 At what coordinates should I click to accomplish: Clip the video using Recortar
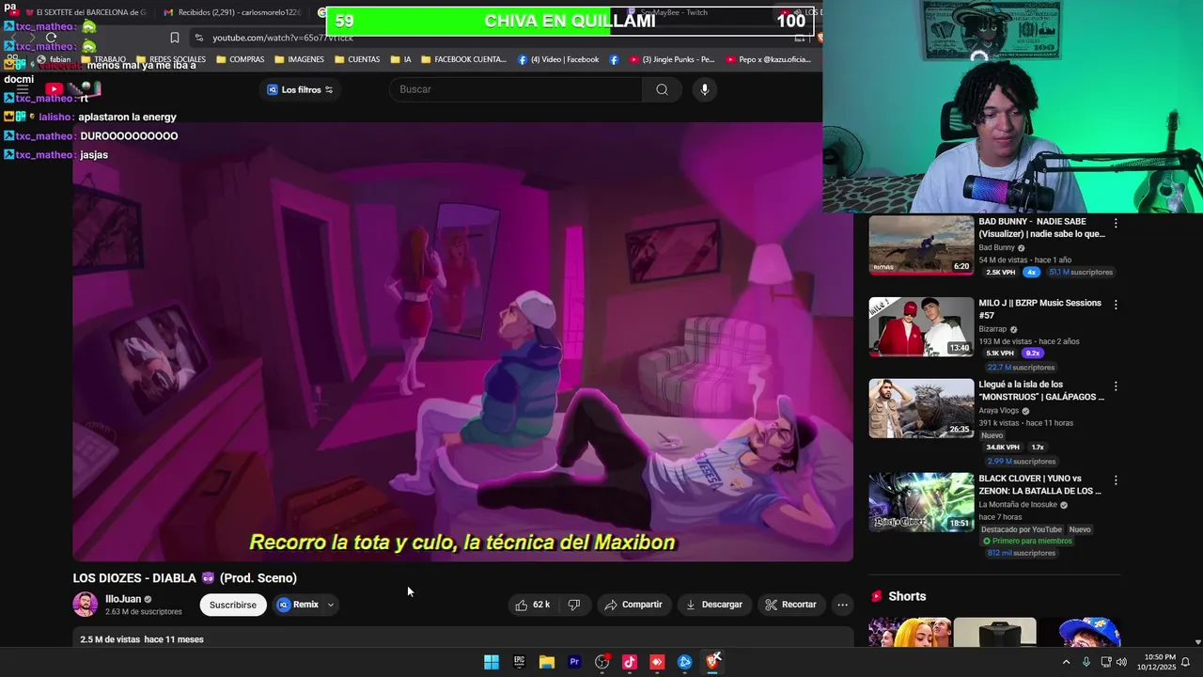(789, 605)
